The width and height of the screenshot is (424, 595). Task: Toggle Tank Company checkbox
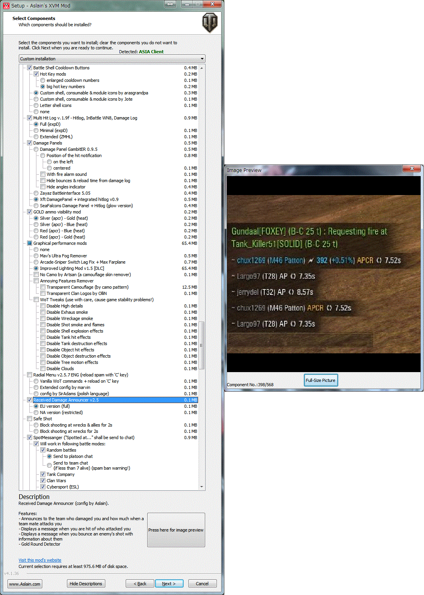(x=43, y=474)
